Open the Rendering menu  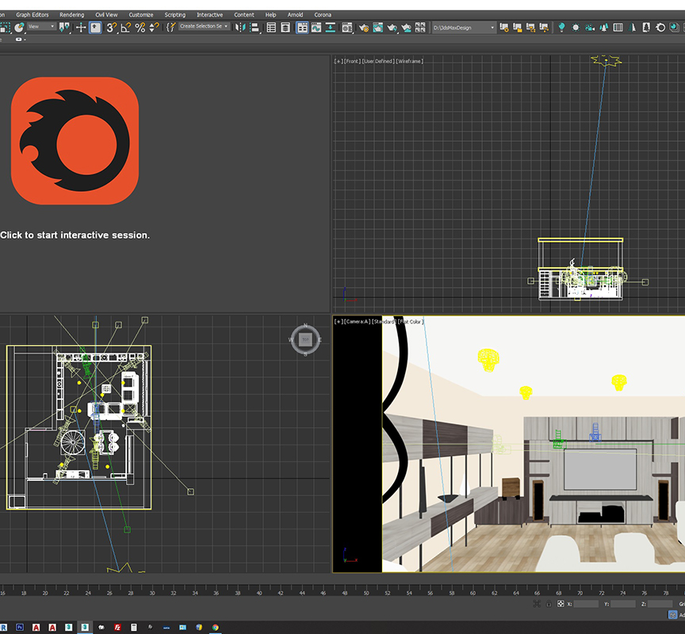(x=71, y=14)
